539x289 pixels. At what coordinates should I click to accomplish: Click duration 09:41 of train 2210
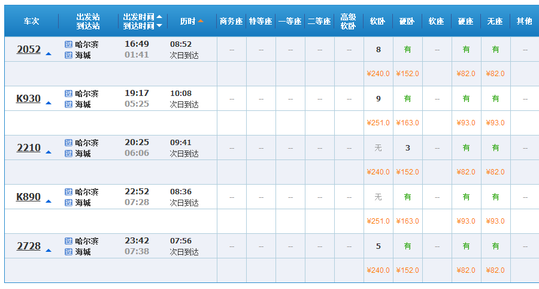pos(181,143)
